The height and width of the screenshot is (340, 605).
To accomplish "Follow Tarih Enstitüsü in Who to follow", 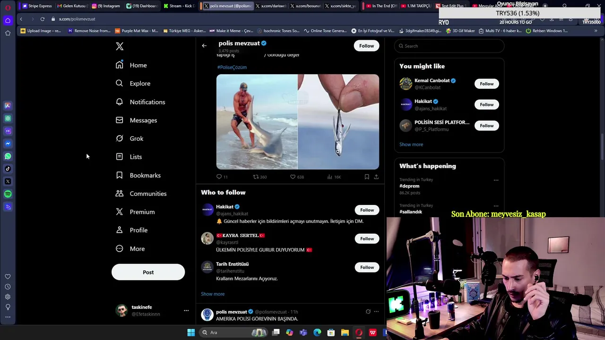I will (x=367, y=267).
